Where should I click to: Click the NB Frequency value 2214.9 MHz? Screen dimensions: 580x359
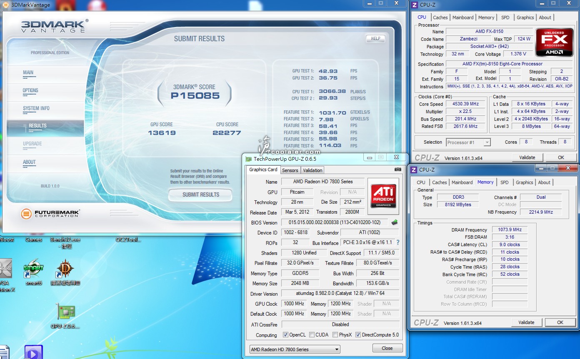pyautogui.click(x=541, y=212)
